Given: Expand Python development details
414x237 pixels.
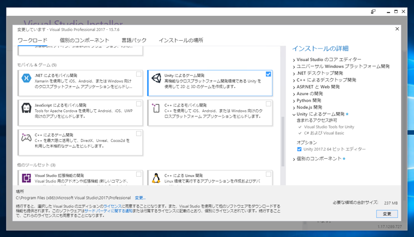Looking at the screenshot, I should 294,101.
